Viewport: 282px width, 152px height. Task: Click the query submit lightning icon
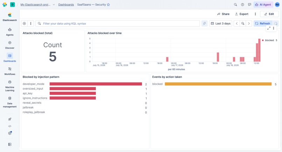(204, 23)
